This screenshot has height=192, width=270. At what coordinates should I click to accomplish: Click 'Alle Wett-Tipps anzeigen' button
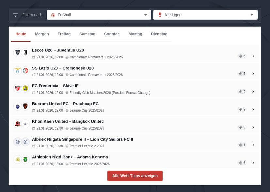click(135, 176)
